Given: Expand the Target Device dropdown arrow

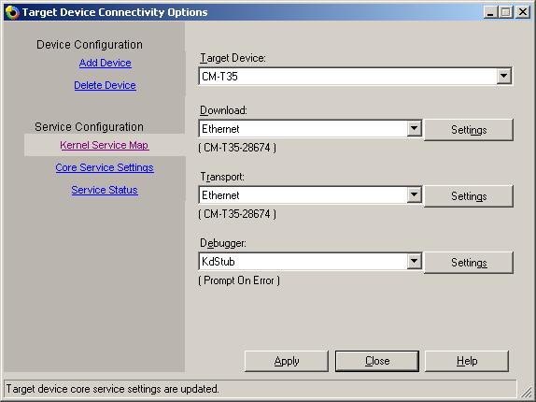Looking at the screenshot, I should [504, 76].
